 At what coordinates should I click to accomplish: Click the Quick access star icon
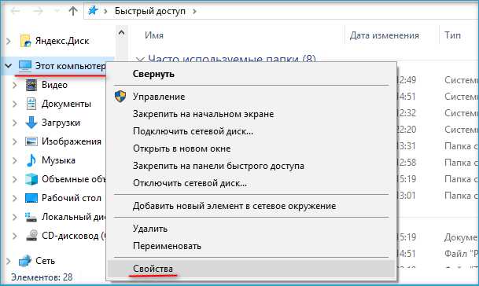(93, 11)
